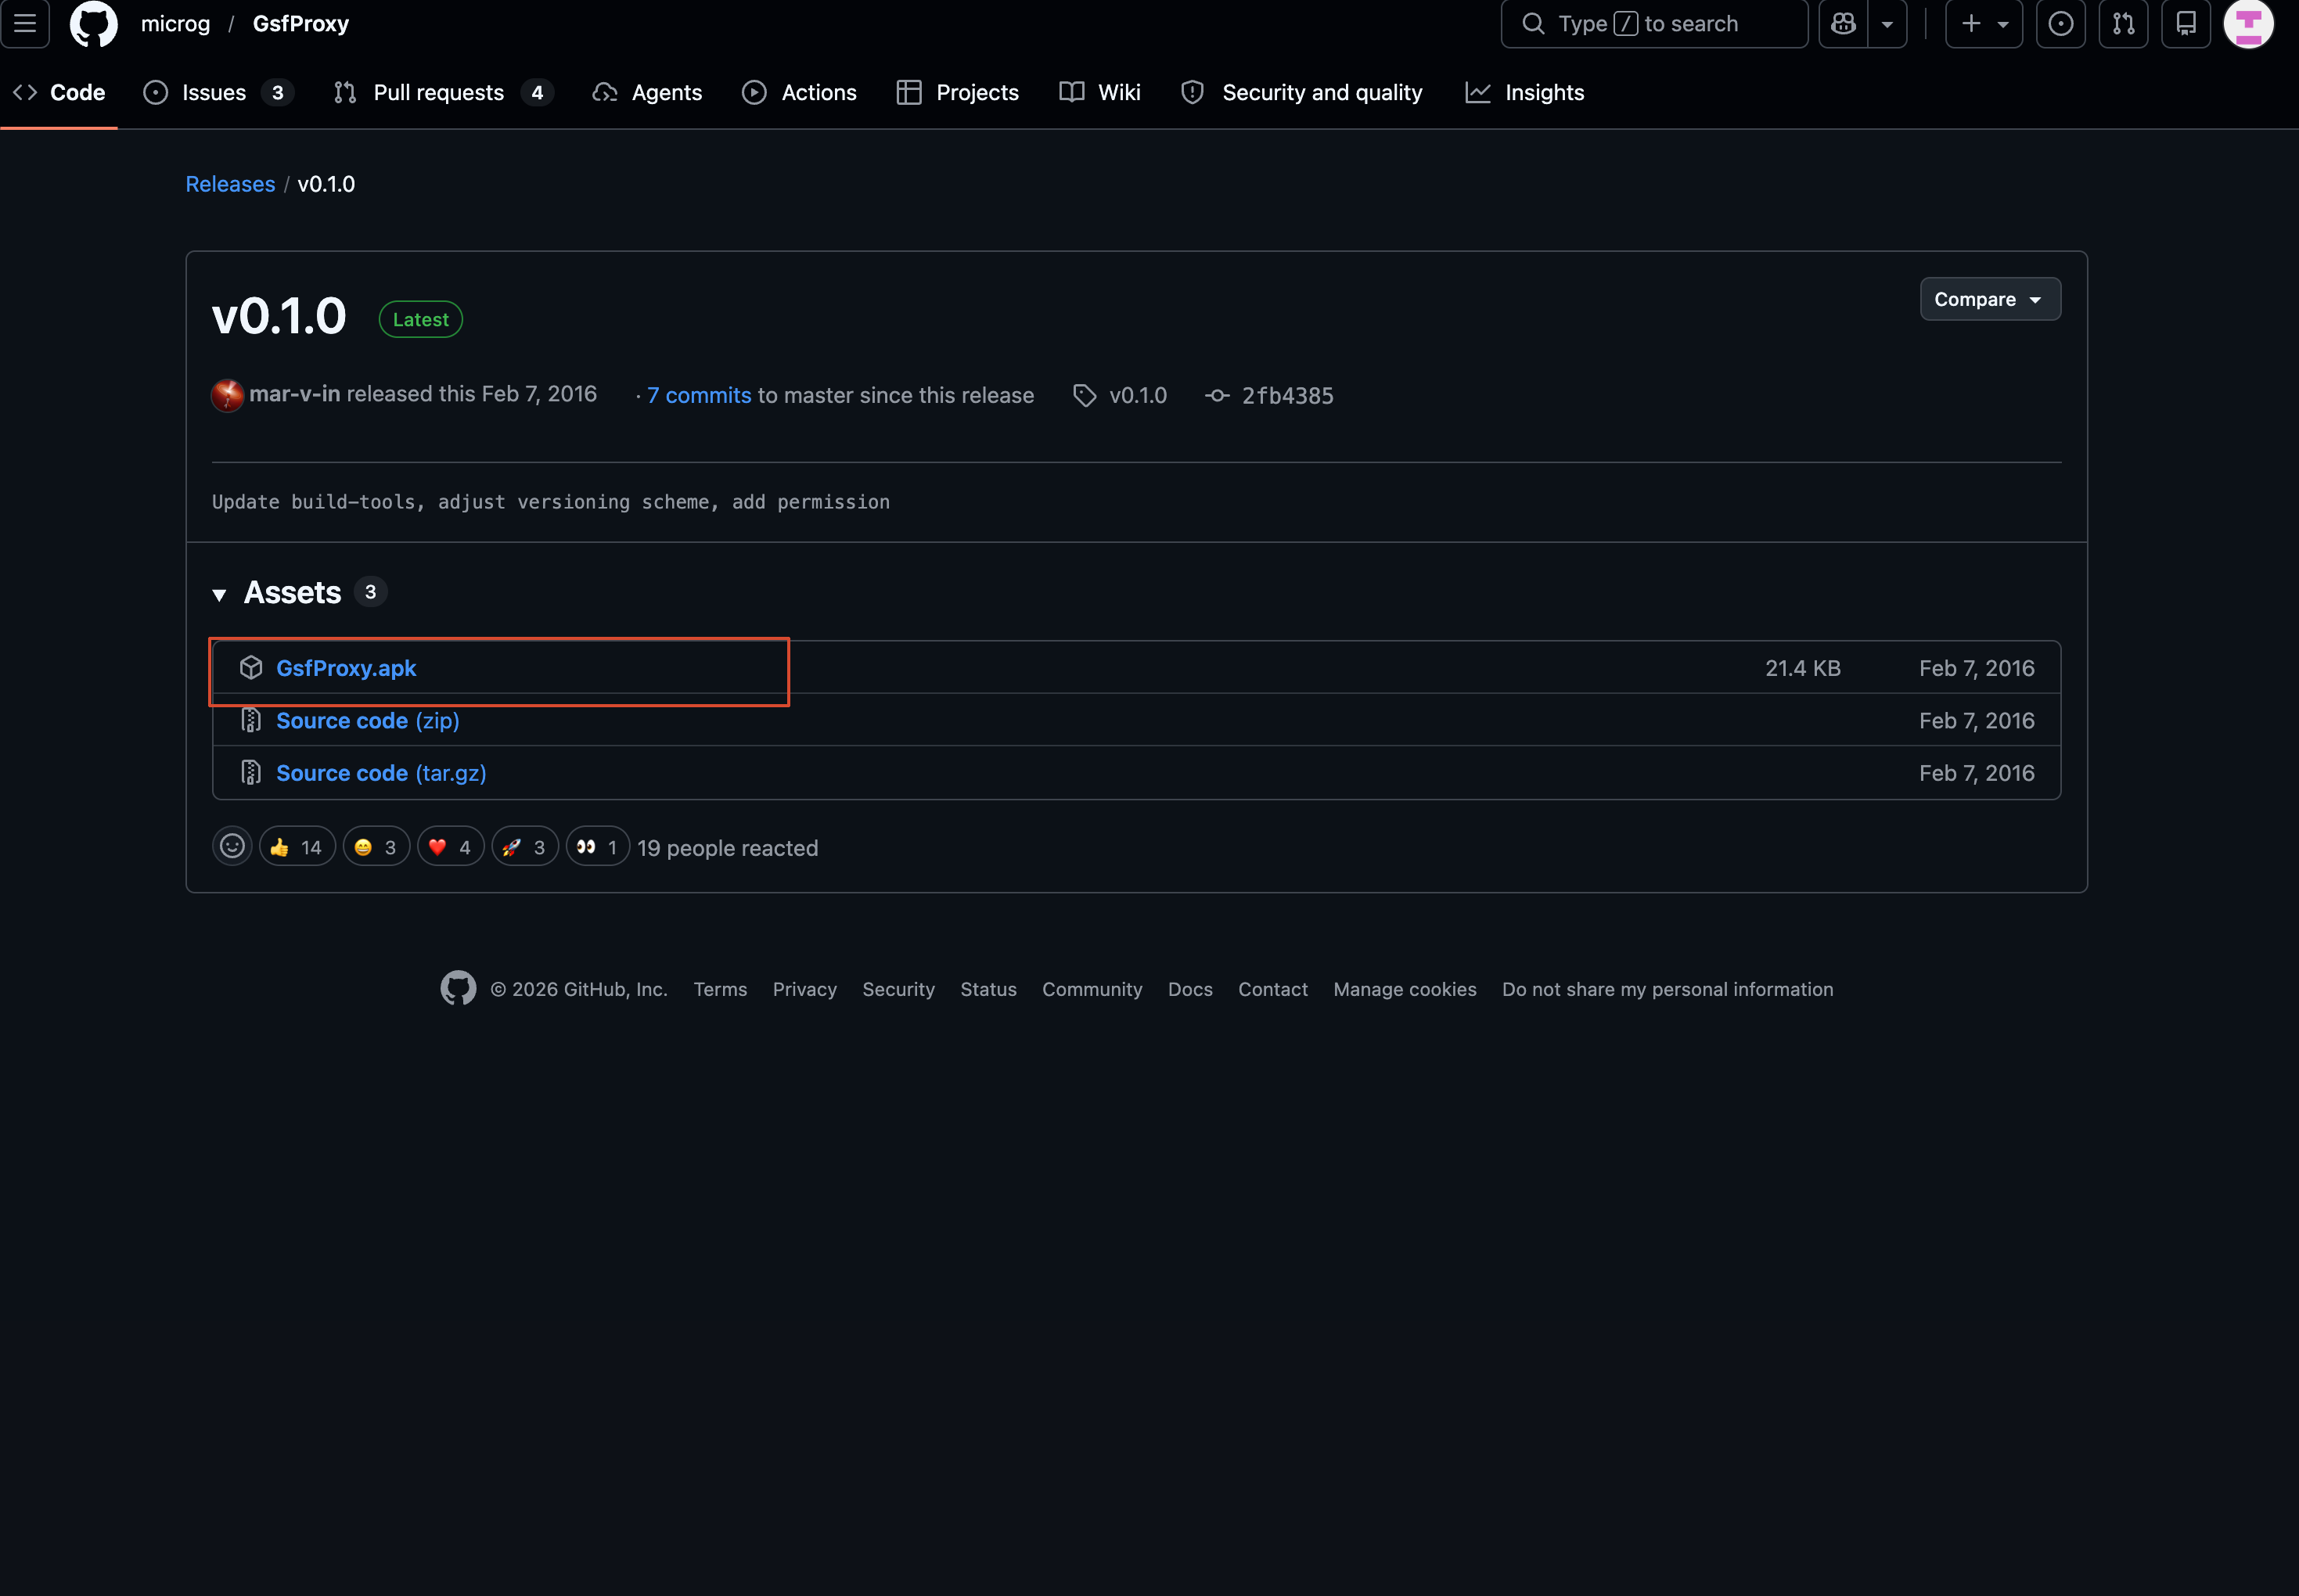Click the footer GitHub logo
The height and width of the screenshot is (1596, 2299).
click(x=458, y=989)
